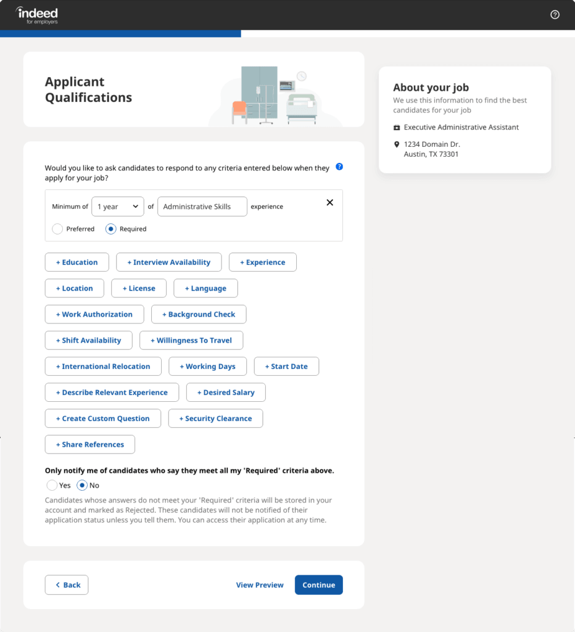575x632 pixels.
Task: Click the blue question tooltip beside criteria prompt
Action: pos(339,167)
